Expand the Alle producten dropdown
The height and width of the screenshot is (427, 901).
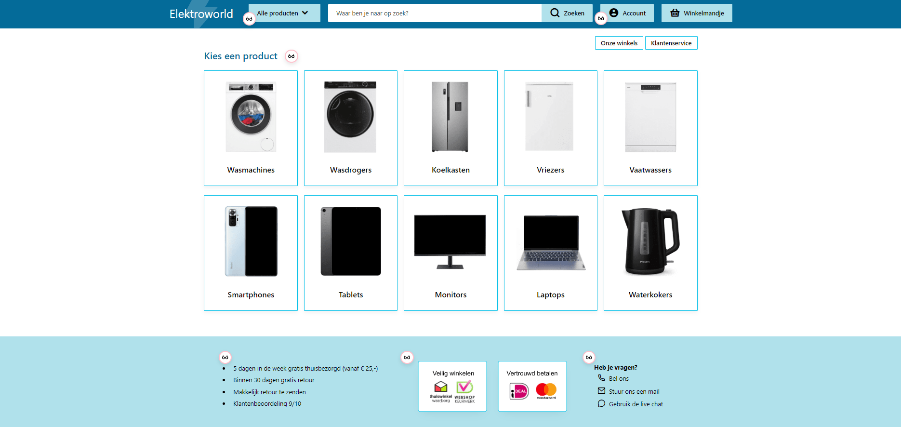pos(284,13)
